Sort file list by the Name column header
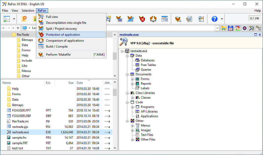The image size is (263, 155). 23,83
